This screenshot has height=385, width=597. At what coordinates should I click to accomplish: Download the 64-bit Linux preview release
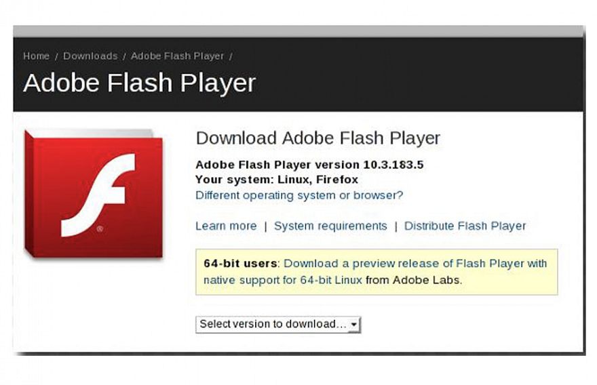[415, 263]
